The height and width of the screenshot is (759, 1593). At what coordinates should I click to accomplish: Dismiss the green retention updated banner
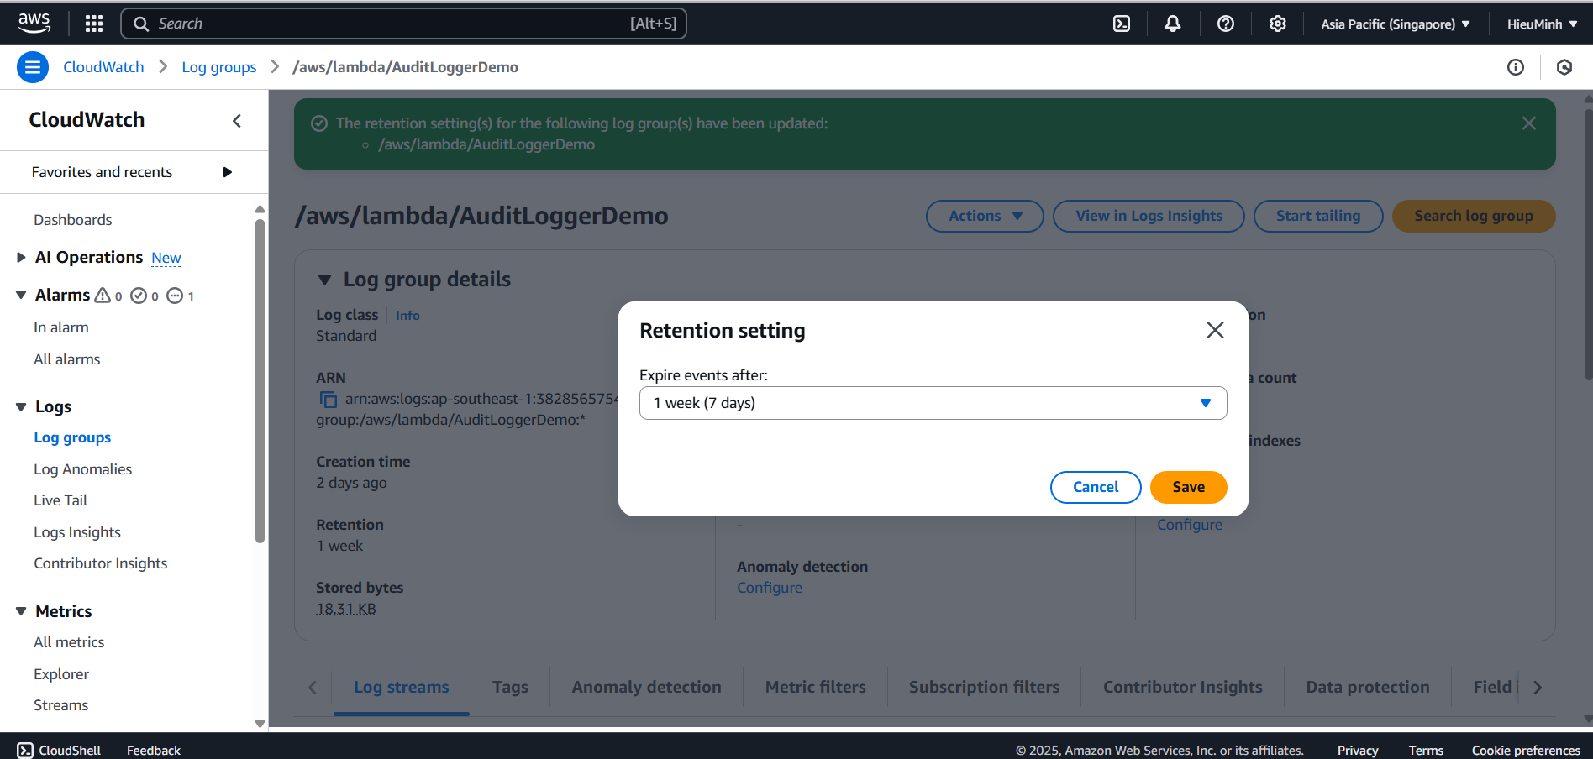1529,123
